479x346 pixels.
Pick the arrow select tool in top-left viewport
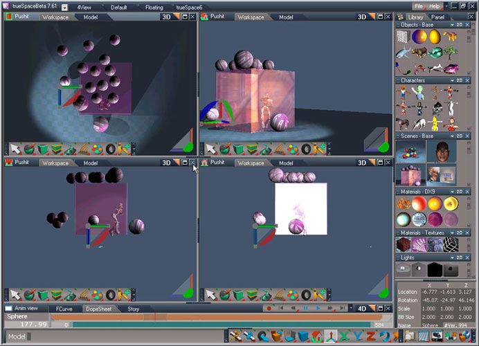tap(15, 148)
